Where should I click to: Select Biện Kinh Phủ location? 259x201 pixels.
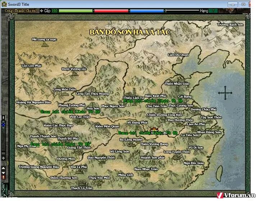tap(155, 96)
